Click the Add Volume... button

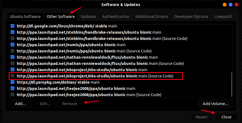[215, 104]
